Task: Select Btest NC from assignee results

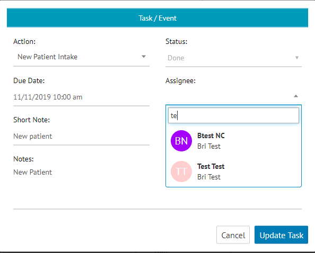Action: click(233, 141)
